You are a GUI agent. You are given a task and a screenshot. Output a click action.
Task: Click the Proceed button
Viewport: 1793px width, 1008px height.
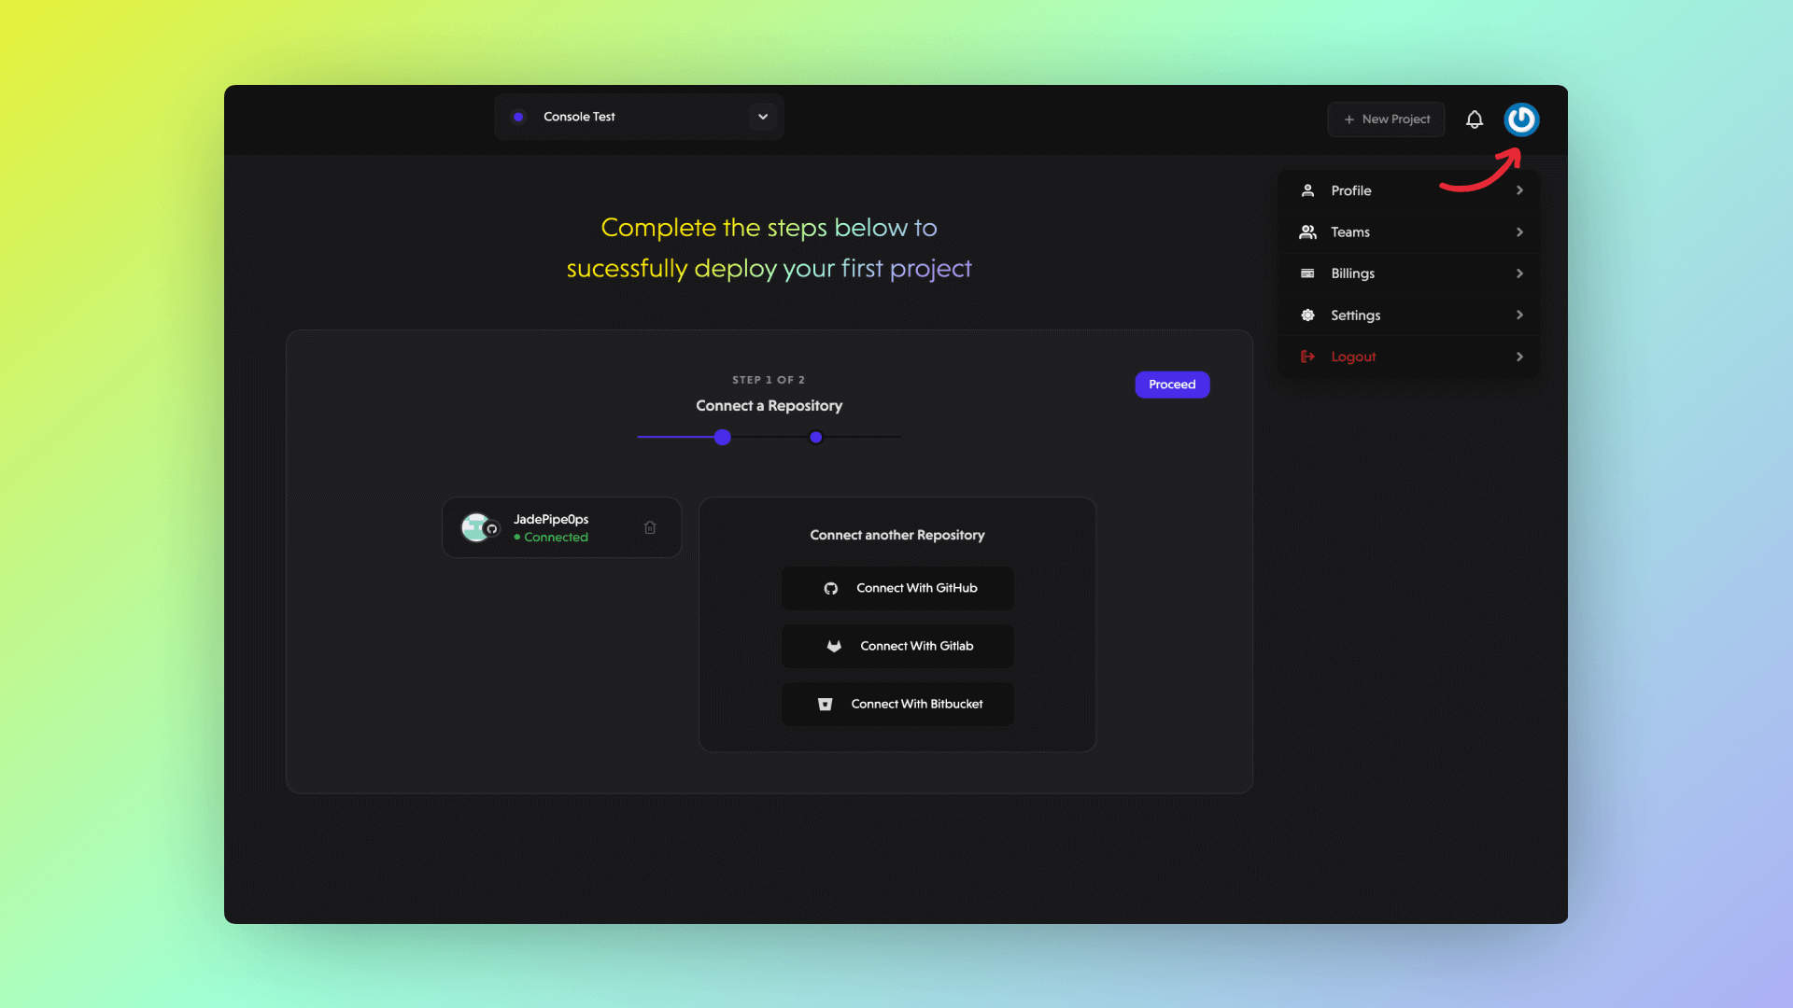coord(1171,384)
